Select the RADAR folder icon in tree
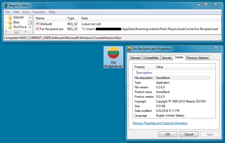Image resolution: width=225 pixels, height=143 pixels. coord(10,18)
